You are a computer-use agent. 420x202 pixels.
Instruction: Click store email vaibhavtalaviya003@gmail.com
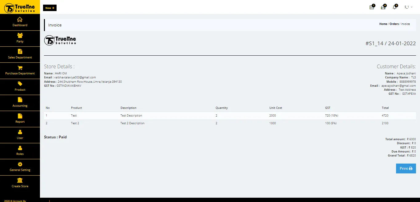pyautogui.click(x=75, y=77)
